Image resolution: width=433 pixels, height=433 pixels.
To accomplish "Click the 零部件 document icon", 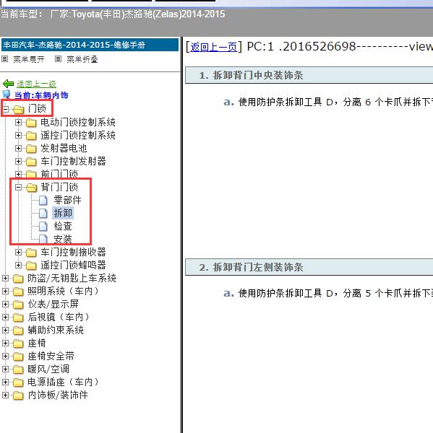I will tap(43, 201).
